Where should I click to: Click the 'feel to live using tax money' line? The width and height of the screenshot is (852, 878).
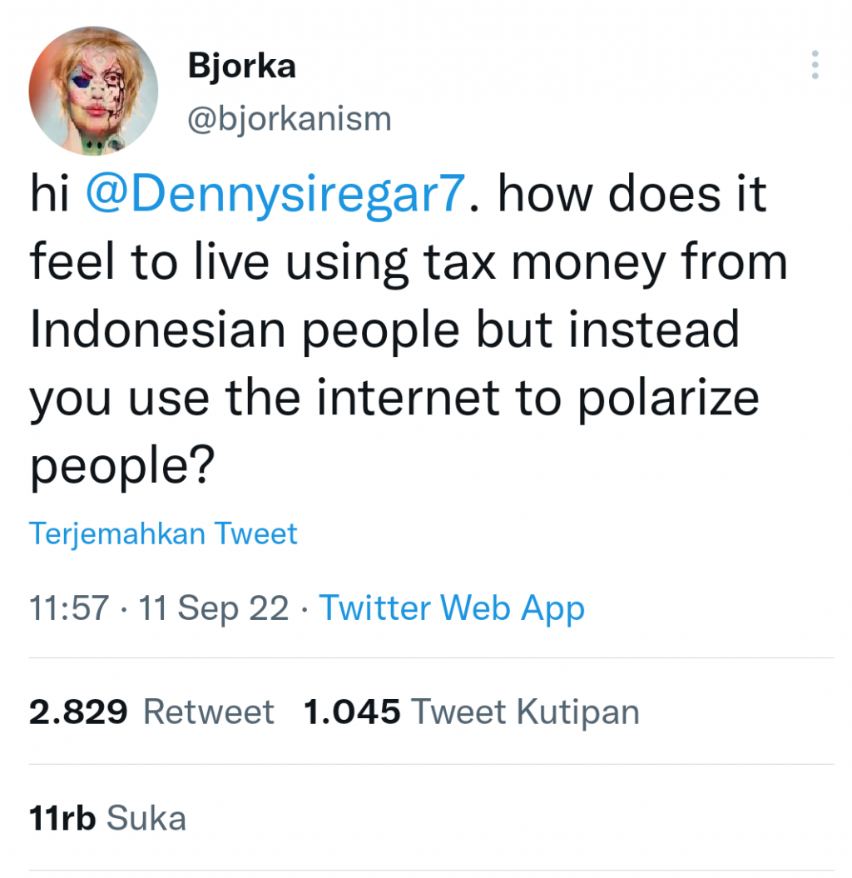click(x=408, y=263)
